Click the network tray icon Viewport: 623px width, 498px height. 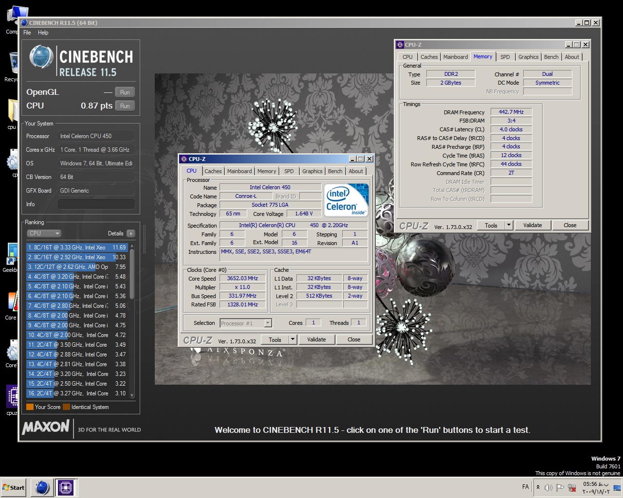pyautogui.click(x=572, y=487)
